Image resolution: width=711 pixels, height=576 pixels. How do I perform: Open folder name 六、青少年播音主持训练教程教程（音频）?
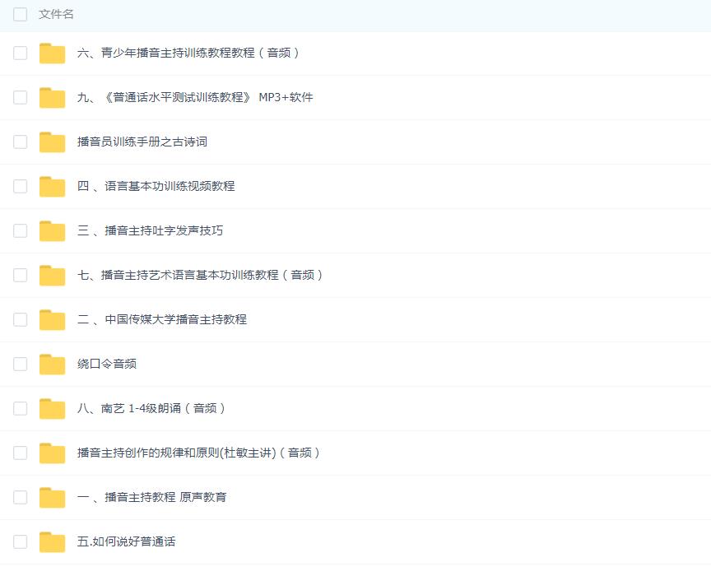(x=188, y=53)
